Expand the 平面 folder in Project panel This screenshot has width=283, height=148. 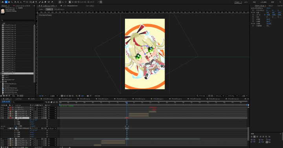(1, 82)
